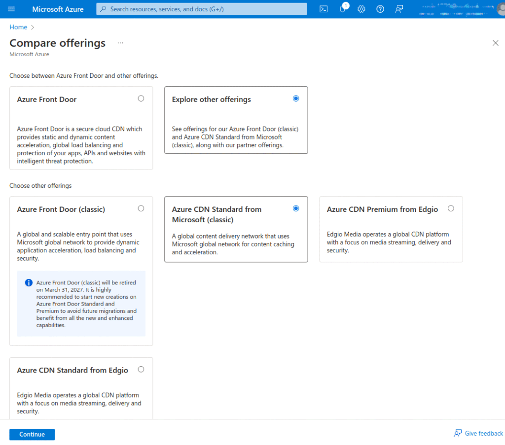
Task: Open the portal hamburger menu
Action: pos(11,9)
